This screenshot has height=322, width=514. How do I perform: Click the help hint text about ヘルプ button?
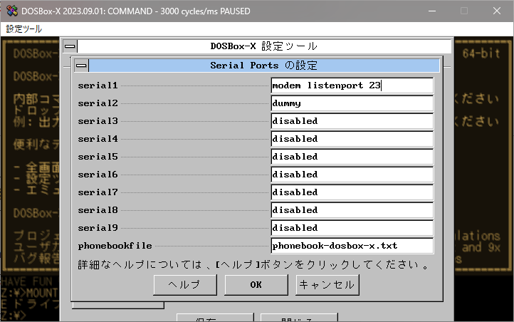click(253, 265)
